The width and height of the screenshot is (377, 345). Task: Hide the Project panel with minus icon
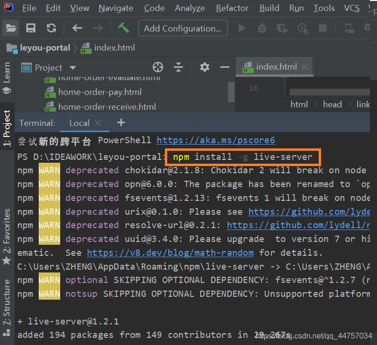pos(225,67)
